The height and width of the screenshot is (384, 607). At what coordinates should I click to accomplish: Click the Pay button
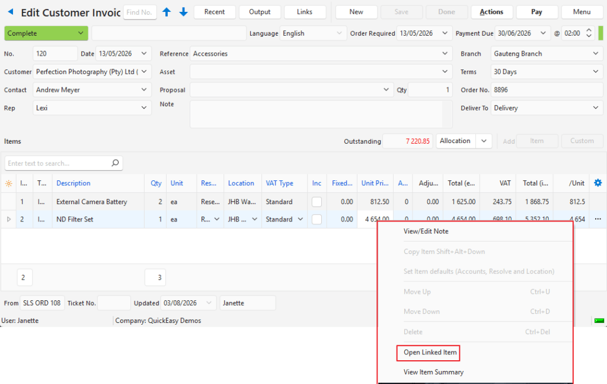pyautogui.click(x=536, y=12)
